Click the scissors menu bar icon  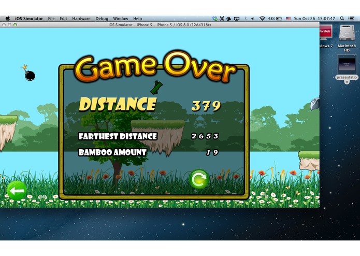coord(222,19)
